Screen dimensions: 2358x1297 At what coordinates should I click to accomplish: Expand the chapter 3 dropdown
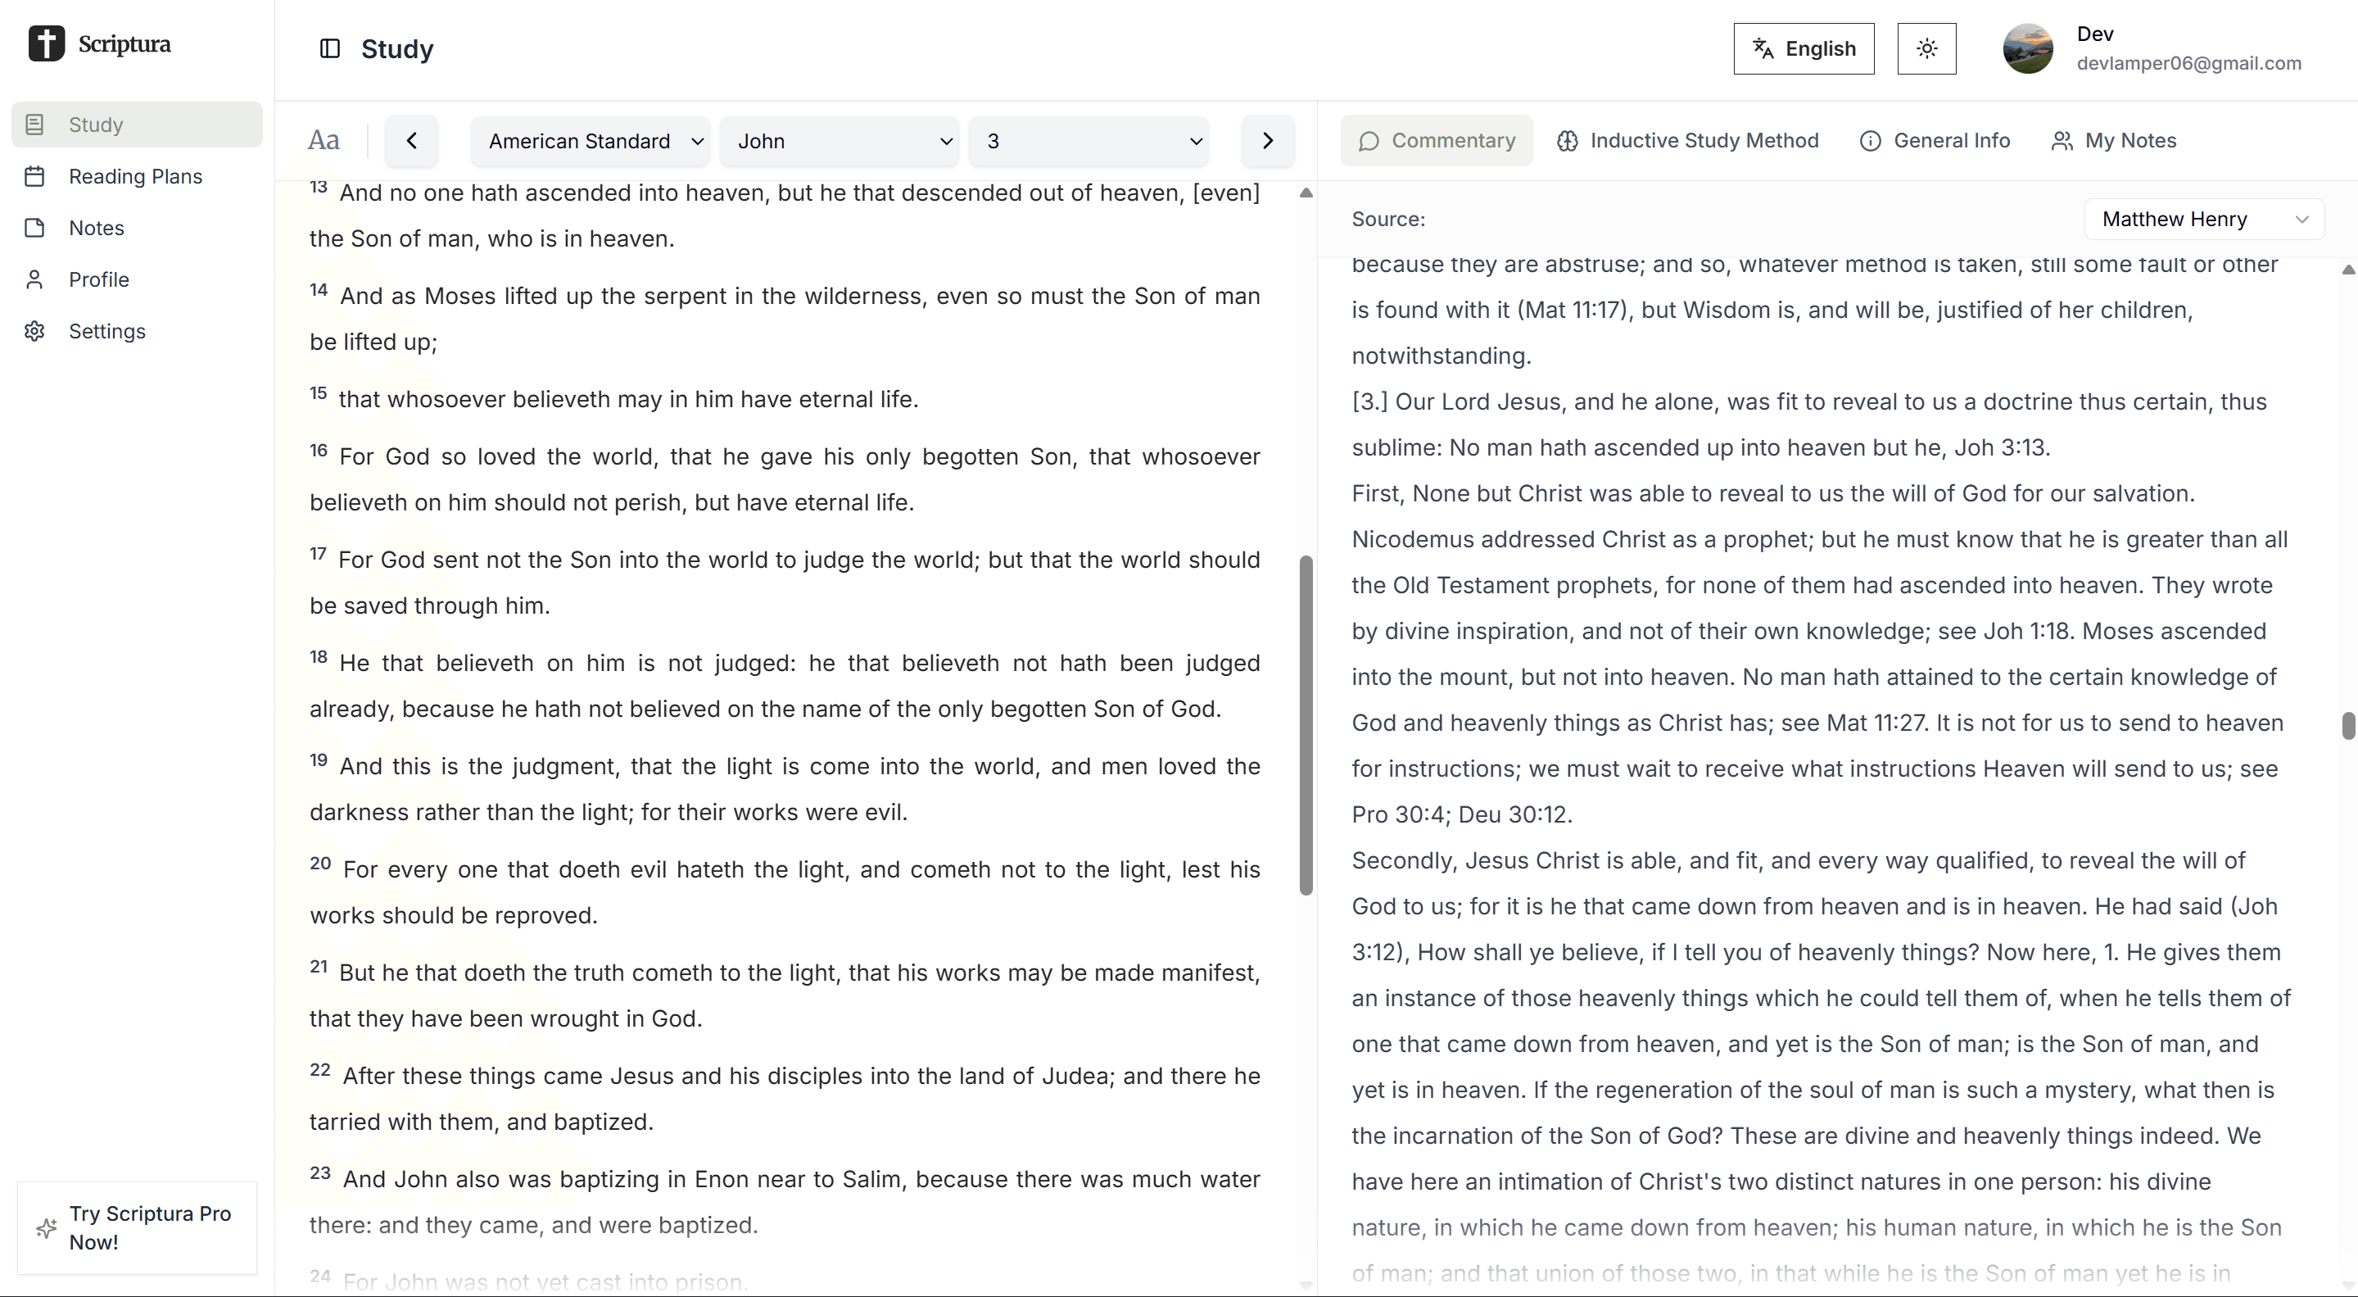pos(1088,141)
